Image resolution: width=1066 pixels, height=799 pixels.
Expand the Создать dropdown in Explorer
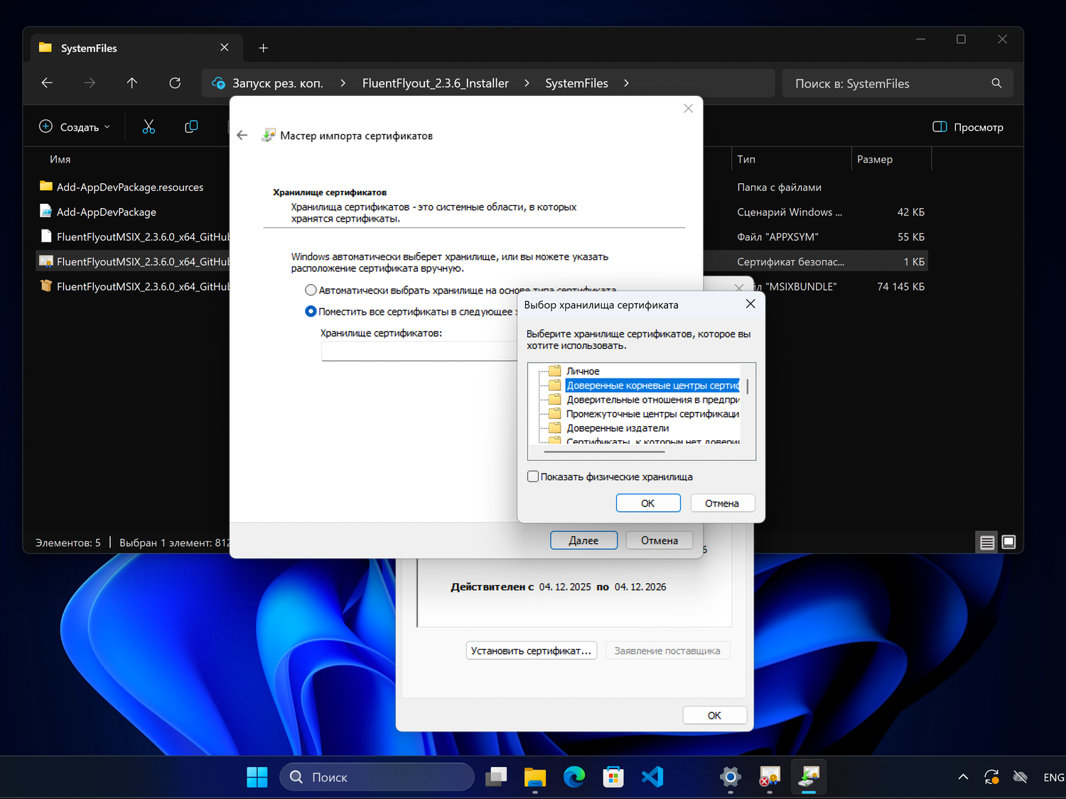[75, 127]
